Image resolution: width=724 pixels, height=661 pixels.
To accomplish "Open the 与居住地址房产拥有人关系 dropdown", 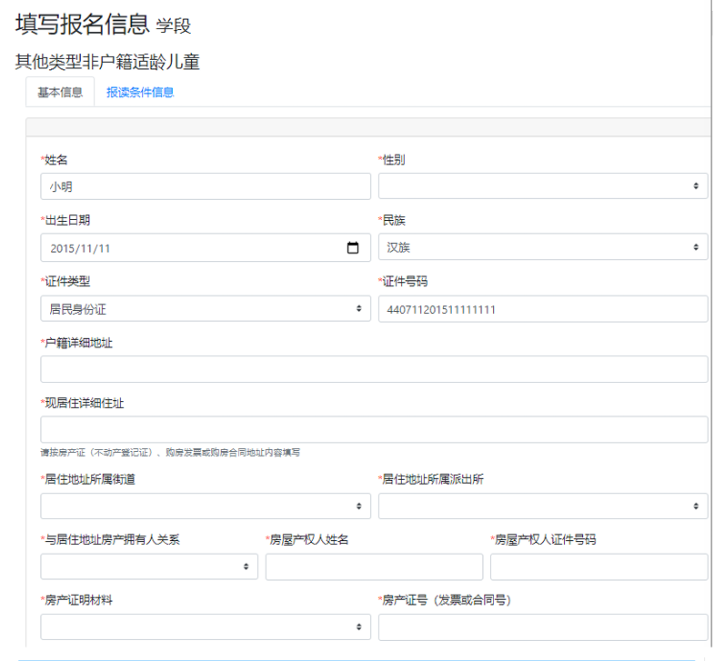I will (x=149, y=566).
